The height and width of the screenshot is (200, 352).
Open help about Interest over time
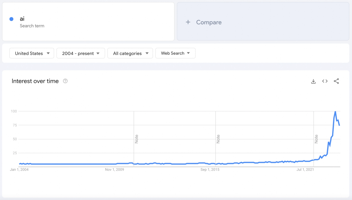click(65, 81)
